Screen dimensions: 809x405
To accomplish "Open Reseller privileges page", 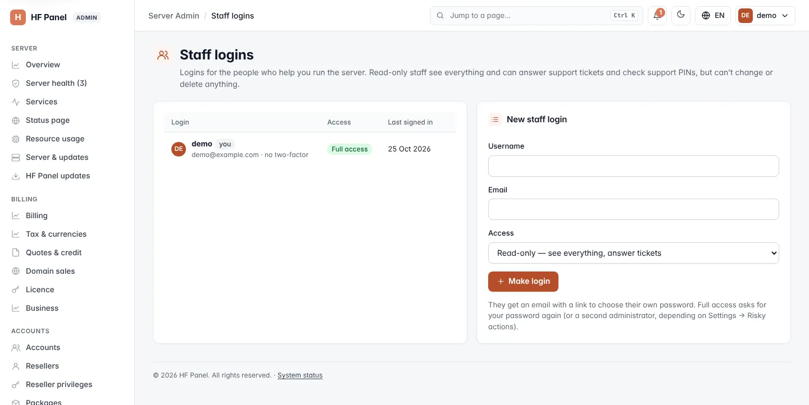I will tap(59, 384).
